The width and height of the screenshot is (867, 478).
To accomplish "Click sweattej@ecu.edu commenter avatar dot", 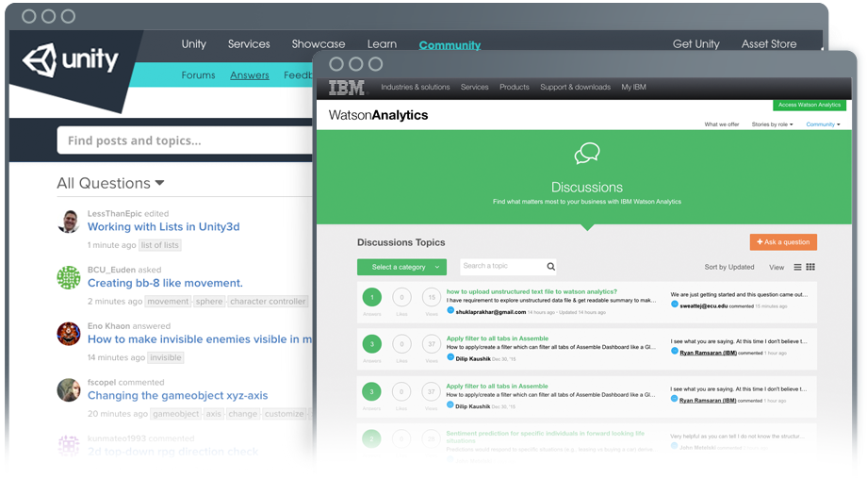I will click(x=674, y=305).
